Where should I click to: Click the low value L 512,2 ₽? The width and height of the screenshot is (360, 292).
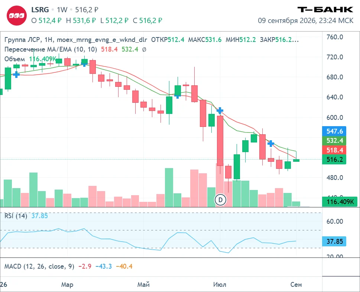(114, 20)
